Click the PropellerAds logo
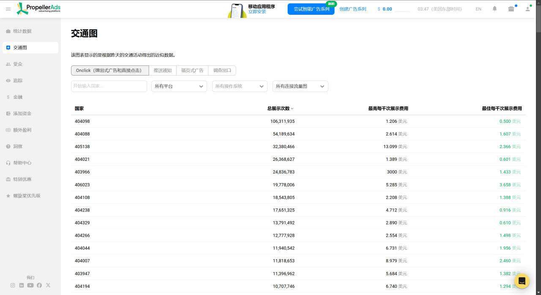Image resolution: width=541 pixels, height=295 pixels. click(x=38, y=9)
